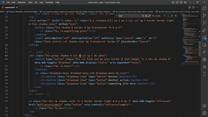Click 'Another action' text on line 69
The height and width of the screenshot is (117, 208).
(x=118, y=80)
